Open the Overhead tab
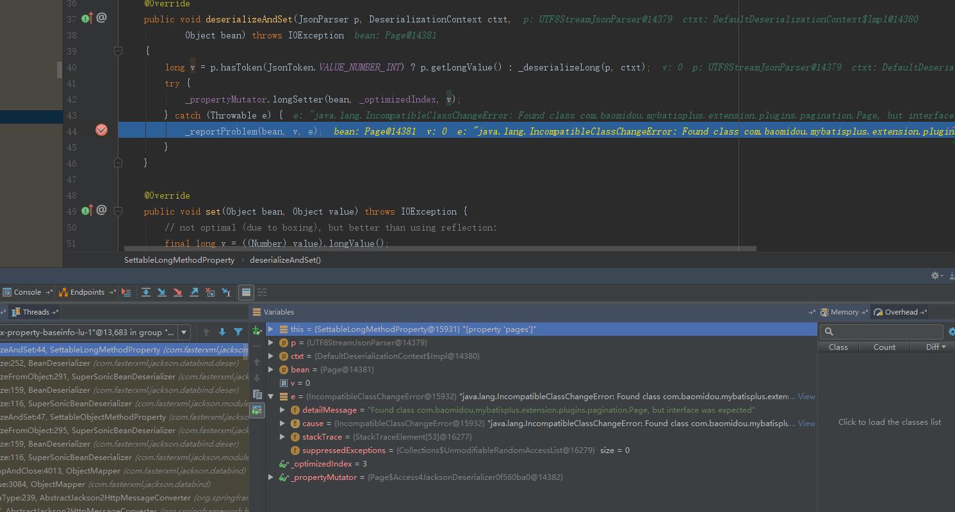This screenshot has width=955, height=512. click(x=901, y=312)
